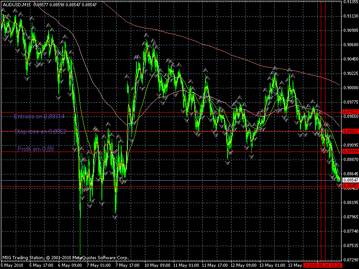Click the 0.90680 price scale label
The image size is (359, 269).
[350, 45]
